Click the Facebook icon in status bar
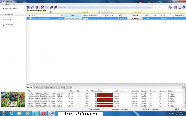The height and width of the screenshot is (116, 186). point(176,110)
